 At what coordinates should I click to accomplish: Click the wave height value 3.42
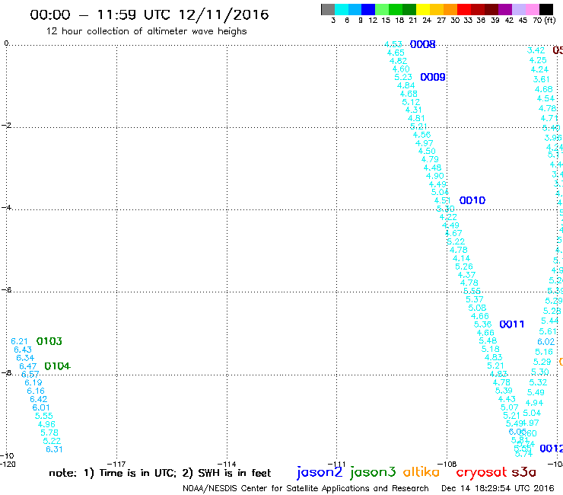[x=536, y=50]
